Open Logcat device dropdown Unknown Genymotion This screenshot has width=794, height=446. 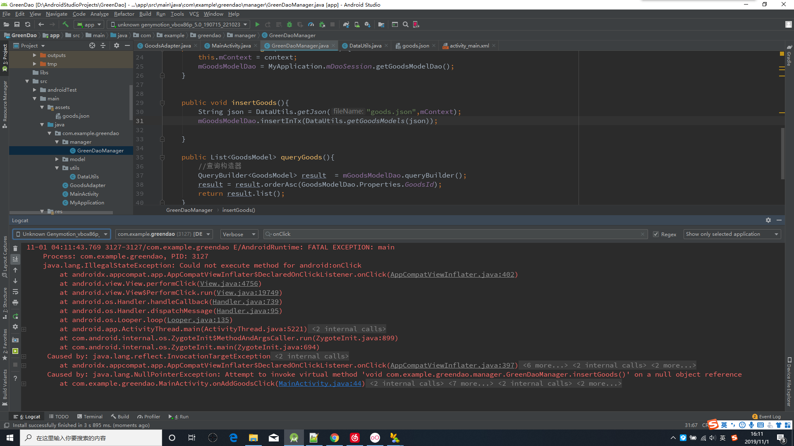pos(62,234)
